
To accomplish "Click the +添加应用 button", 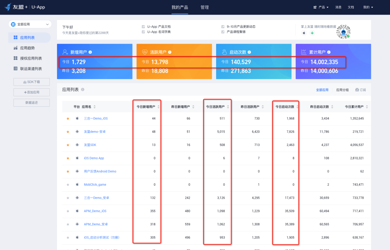I will click(32, 92).
